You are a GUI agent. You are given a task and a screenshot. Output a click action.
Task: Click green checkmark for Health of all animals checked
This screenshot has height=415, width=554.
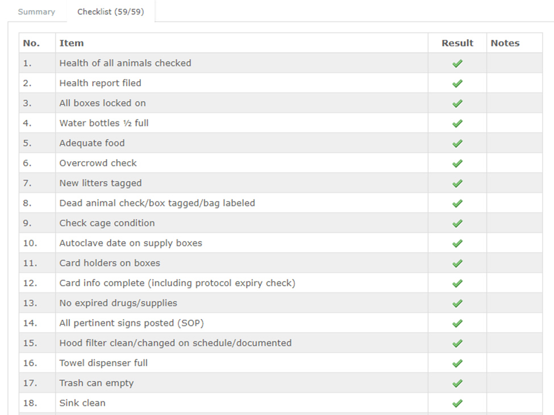[457, 64]
